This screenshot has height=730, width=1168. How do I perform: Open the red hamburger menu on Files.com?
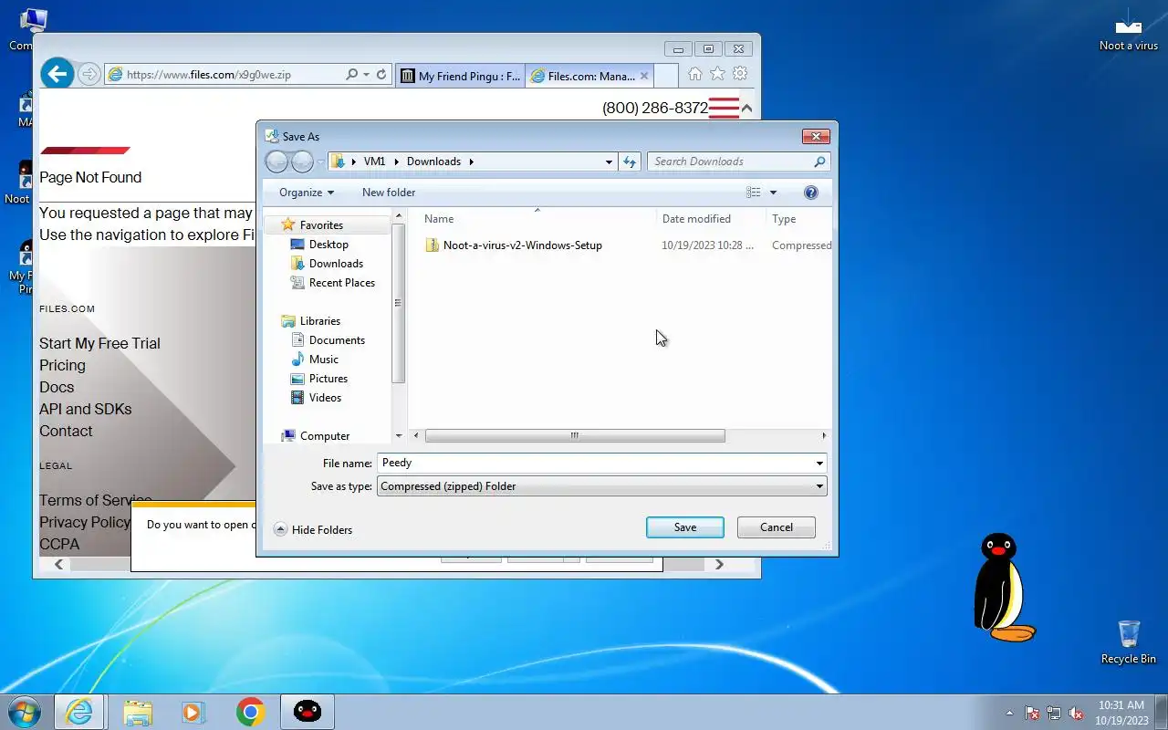(724, 108)
